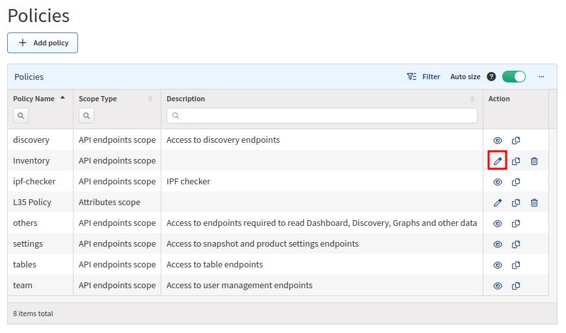566x333 pixels.
Task: Delete the Inventory policy
Action: (534, 161)
